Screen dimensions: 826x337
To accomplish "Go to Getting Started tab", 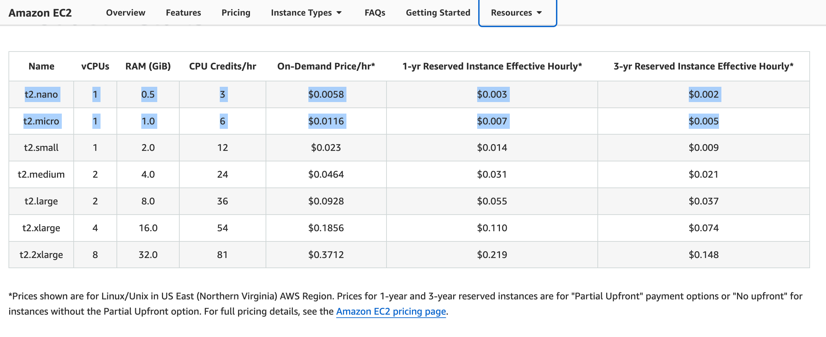I will (x=438, y=13).
